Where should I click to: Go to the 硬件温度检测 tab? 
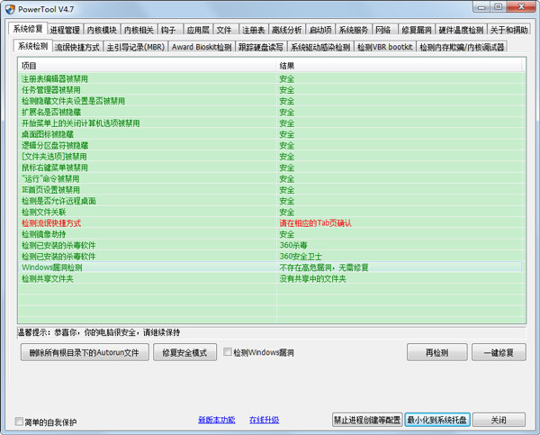point(461,30)
